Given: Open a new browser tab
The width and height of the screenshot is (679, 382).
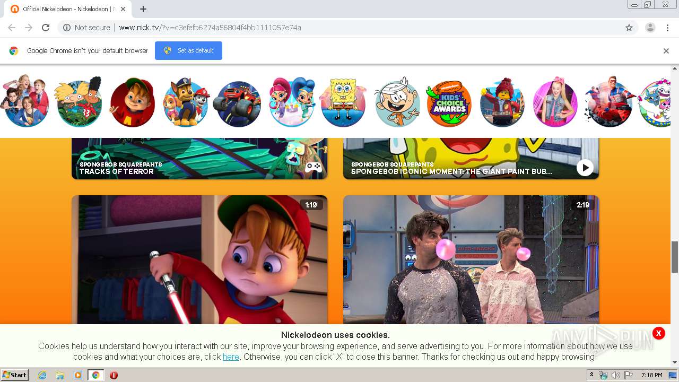Looking at the screenshot, I should pos(143,9).
